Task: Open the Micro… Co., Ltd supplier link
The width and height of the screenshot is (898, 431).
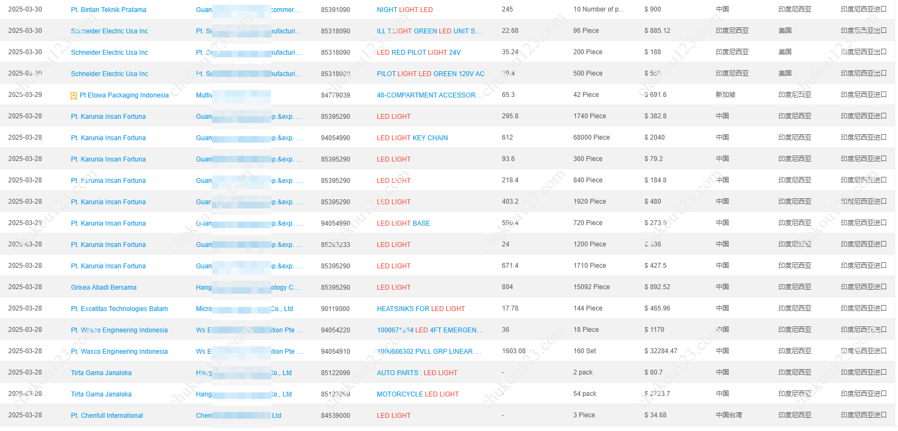Action: point(244,309)
